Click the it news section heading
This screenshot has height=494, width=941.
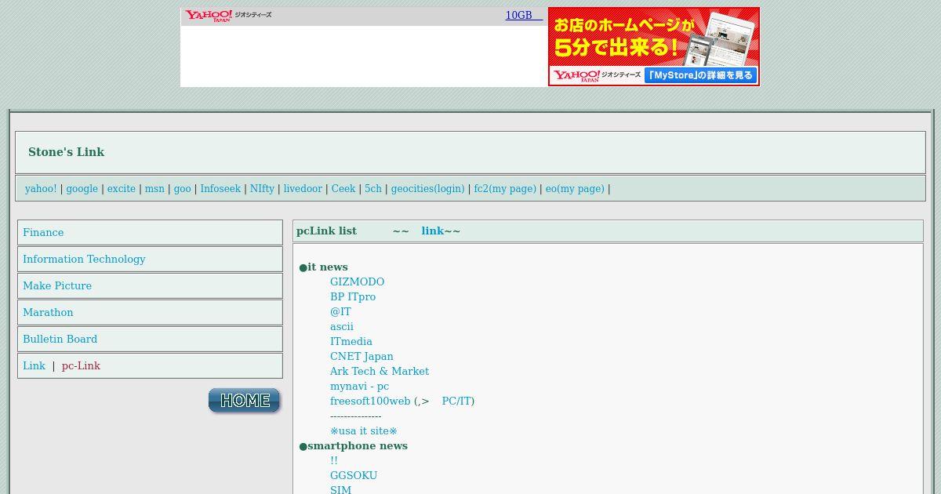pos(323,267)
